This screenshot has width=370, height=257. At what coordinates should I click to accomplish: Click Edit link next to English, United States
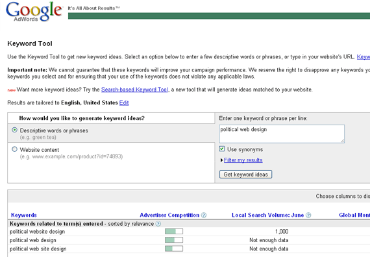(x=124, y=103)
